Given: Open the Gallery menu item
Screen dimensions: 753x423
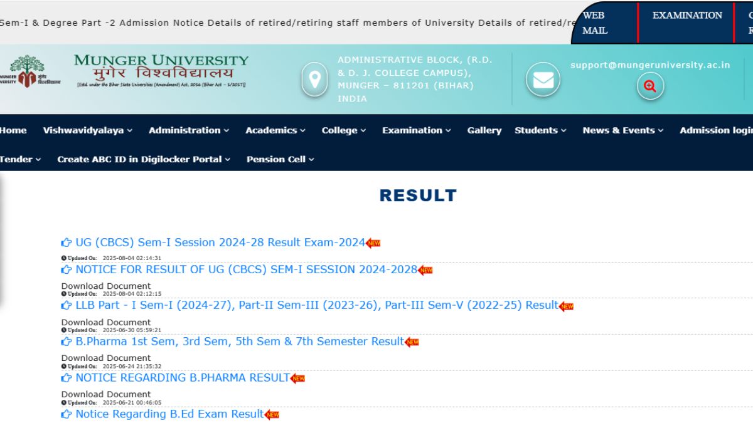Looking at the screenshot, I should (x=484, y=130).
